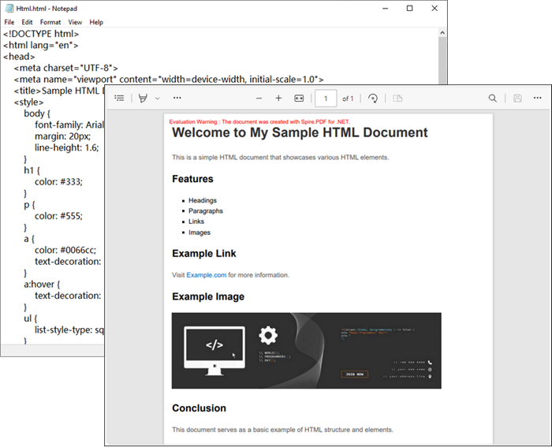Open the more tools ellipsis beside the highlighter
Screen dimensions: 552x447
pos(177,98)
